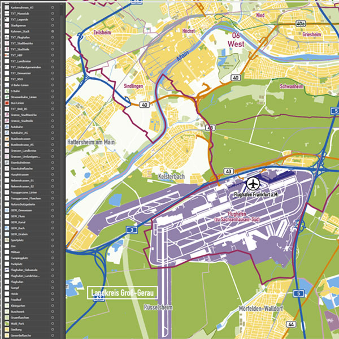
Task: Click target circle of TXT_Legende layer
Action: tap(53, 19)
